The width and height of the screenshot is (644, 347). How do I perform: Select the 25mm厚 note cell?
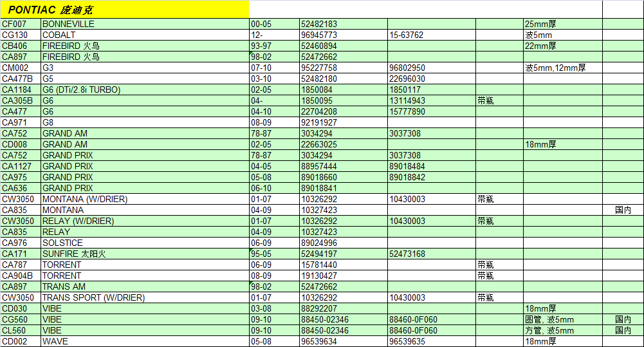[563, 24]
